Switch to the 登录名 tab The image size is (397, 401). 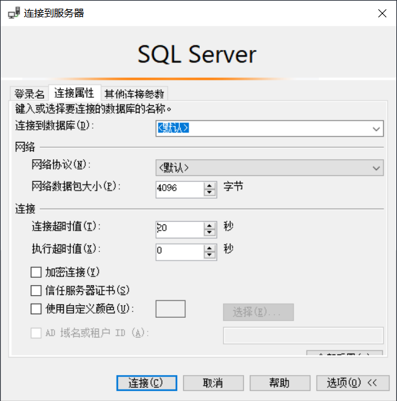pos(29,94)
